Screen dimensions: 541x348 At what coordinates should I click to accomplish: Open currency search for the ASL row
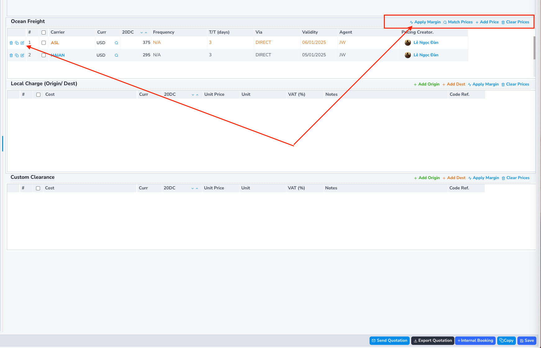click(x=116, y=43)
